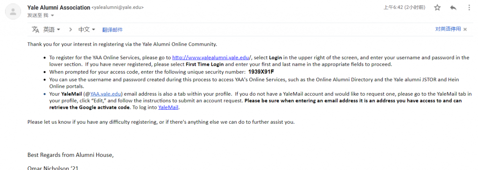Click the arrow between the language selectors
Viewport: 478px width, 170px height.
point(70,29)
